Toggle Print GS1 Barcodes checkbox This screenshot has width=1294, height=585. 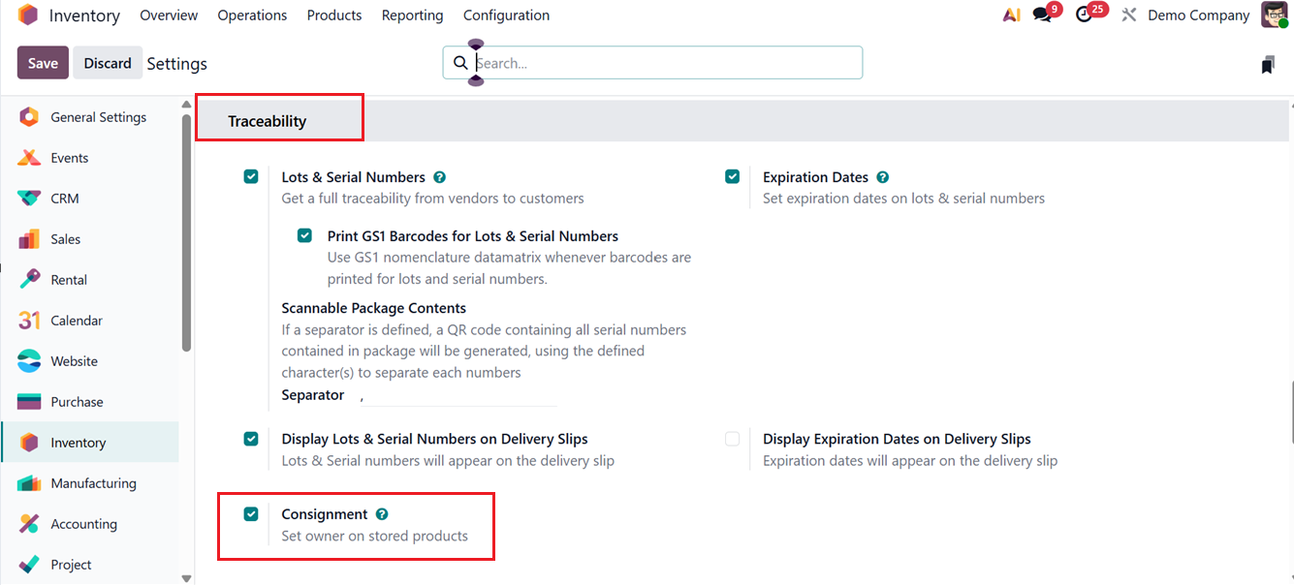(x=304, y=235)
